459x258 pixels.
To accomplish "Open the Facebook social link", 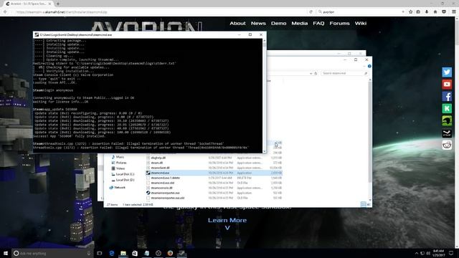I will click(x=447, y=97).
